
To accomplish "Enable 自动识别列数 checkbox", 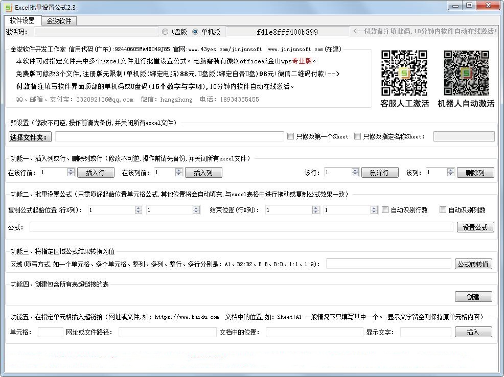I will pos(443,209).
